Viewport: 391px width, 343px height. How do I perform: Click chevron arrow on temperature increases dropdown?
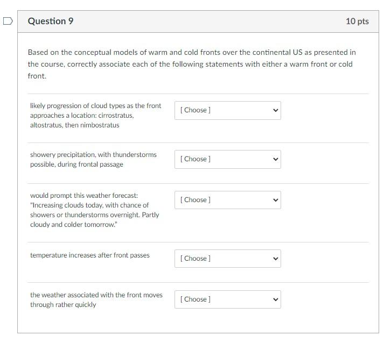pyautogui.click(x=275, y=259)
